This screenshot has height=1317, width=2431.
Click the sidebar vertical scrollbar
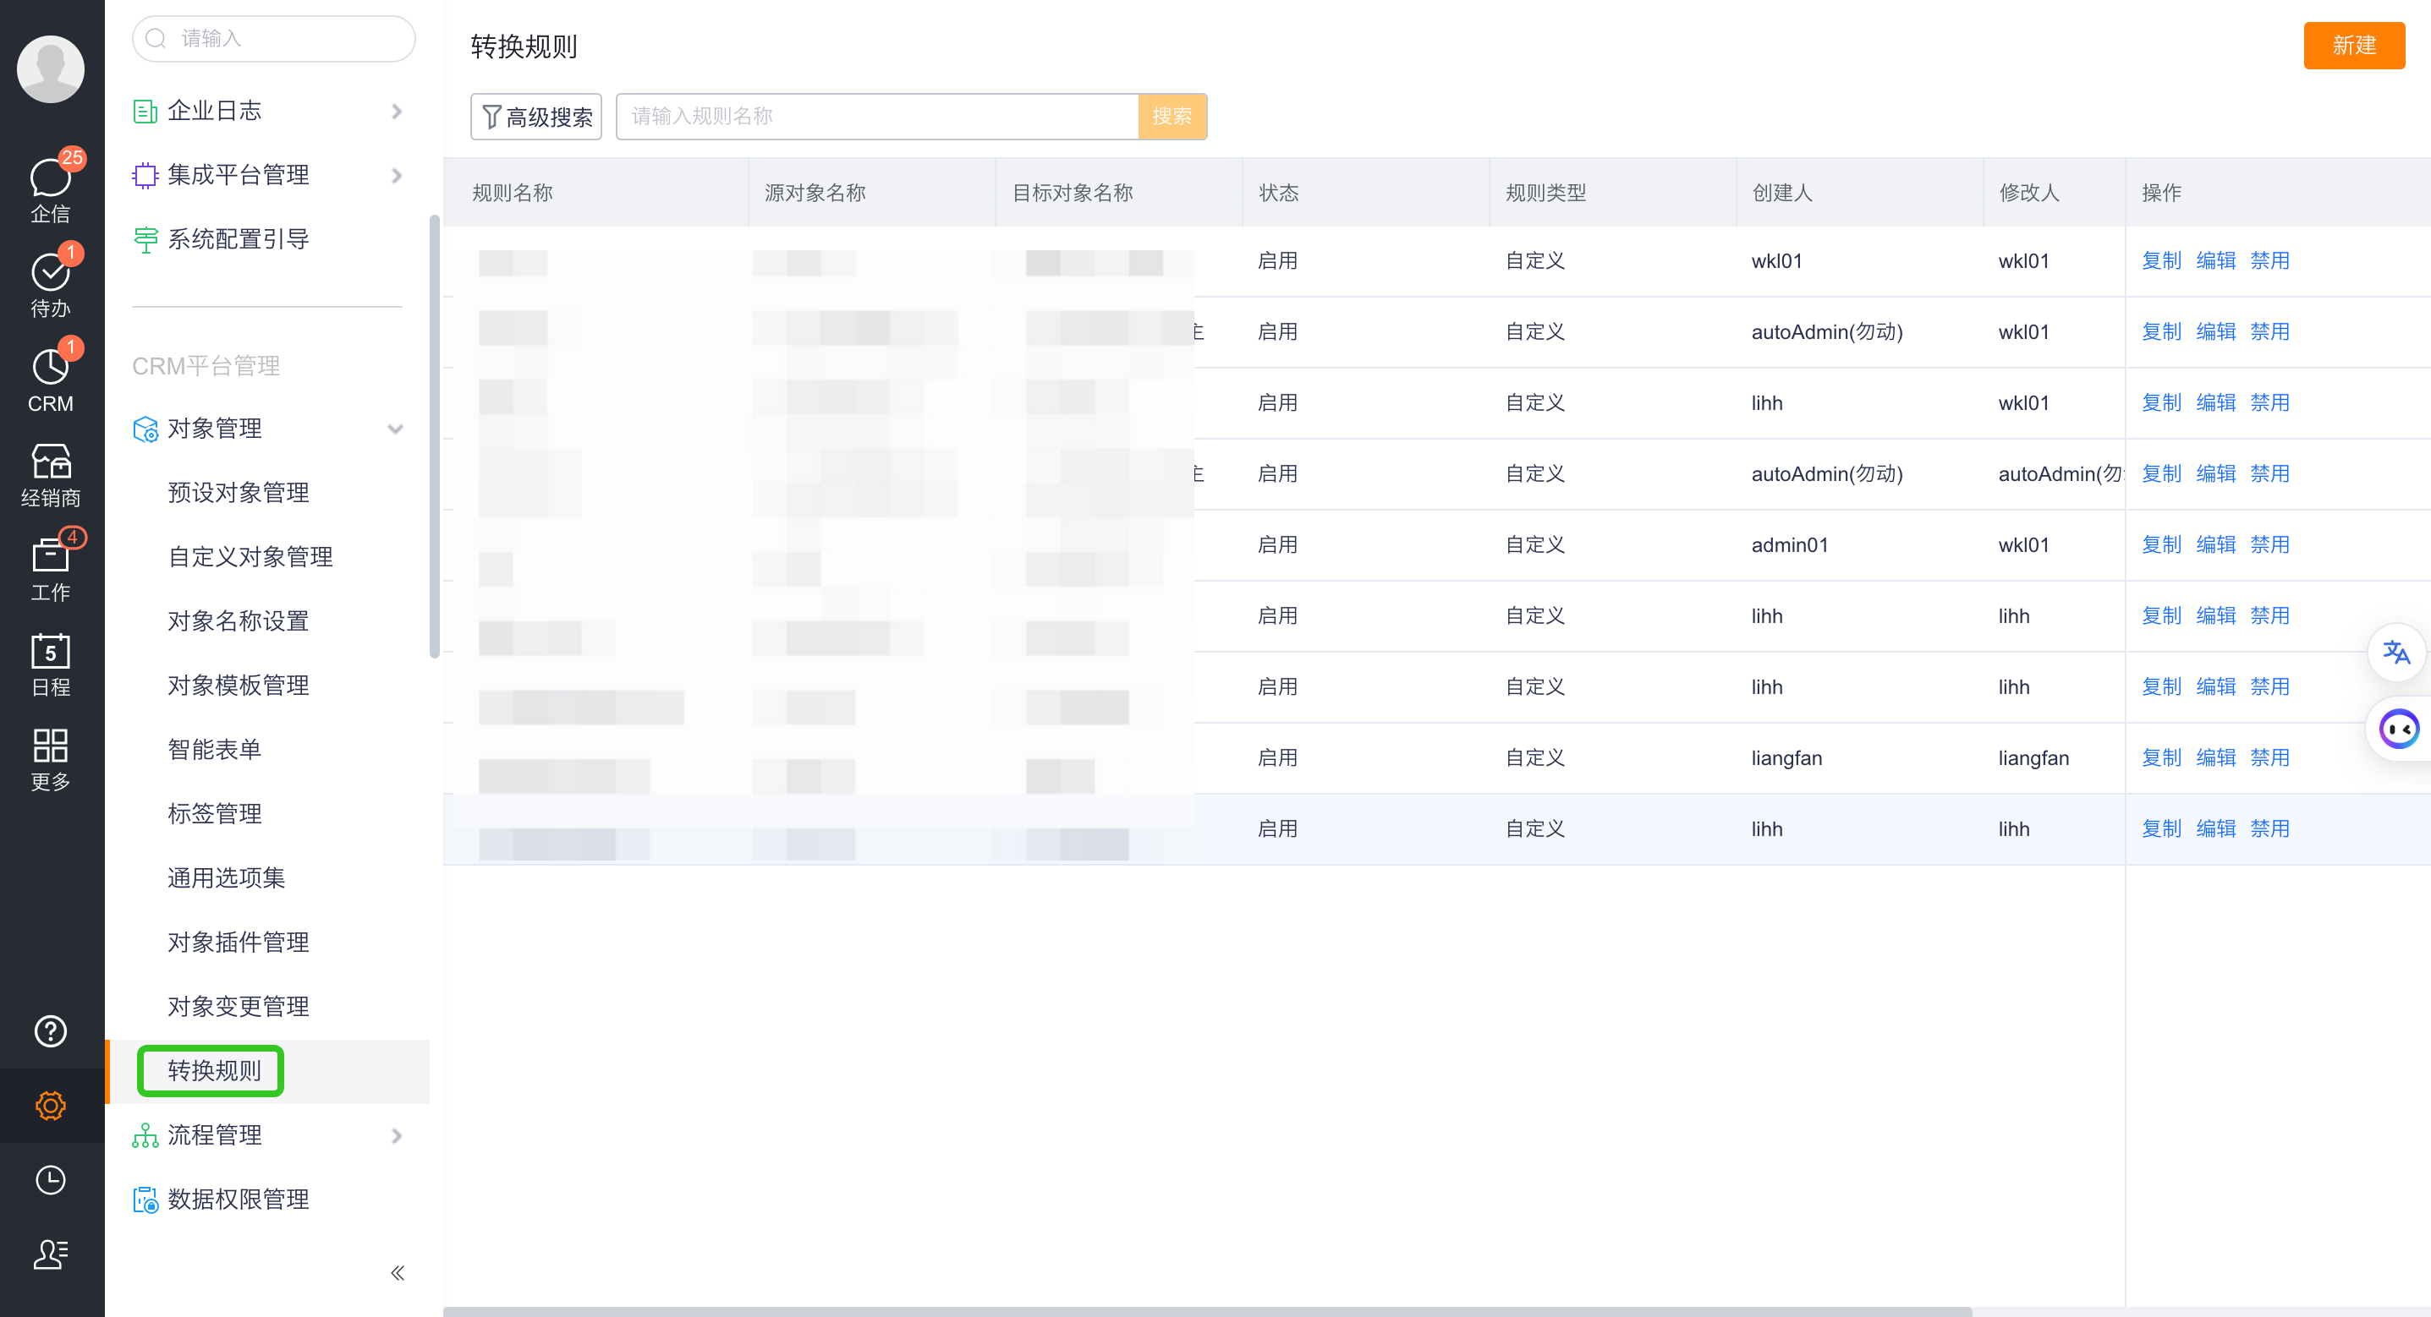coord(434,437)
